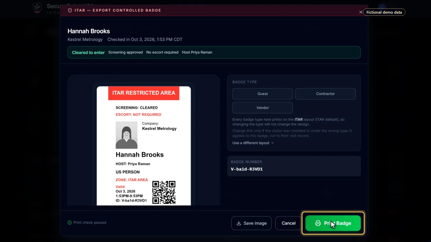Choose the Vendor badge type
Screen dimensions: 431x242
(x=263, y=108)
